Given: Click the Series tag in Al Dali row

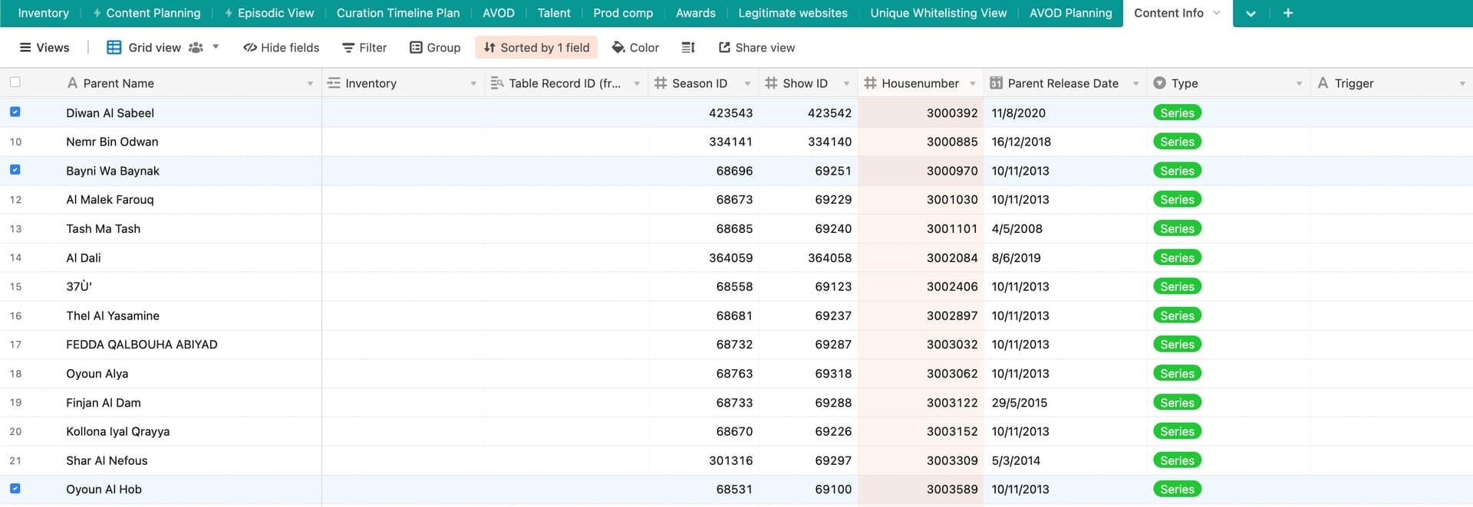Looking at the screenshot, I should pos(1177,257).
